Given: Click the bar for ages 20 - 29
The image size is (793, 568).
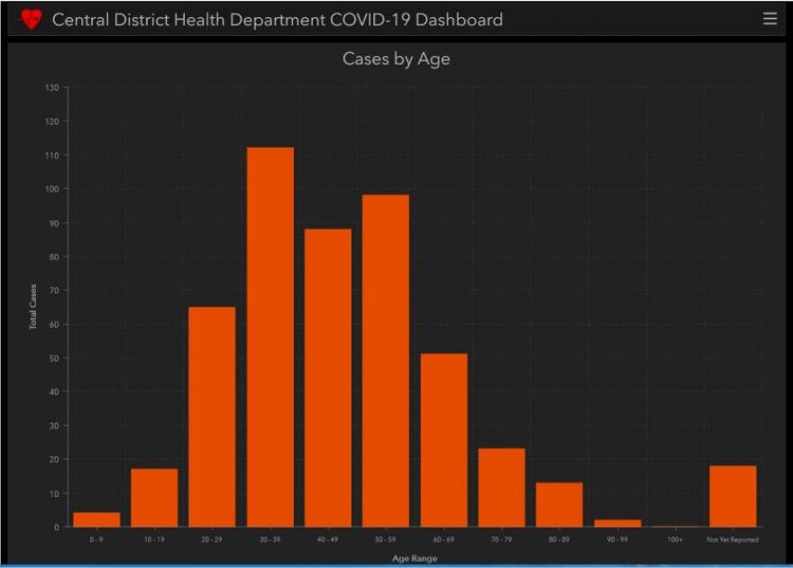Looking at the screenshot, I should coord(212,417).
